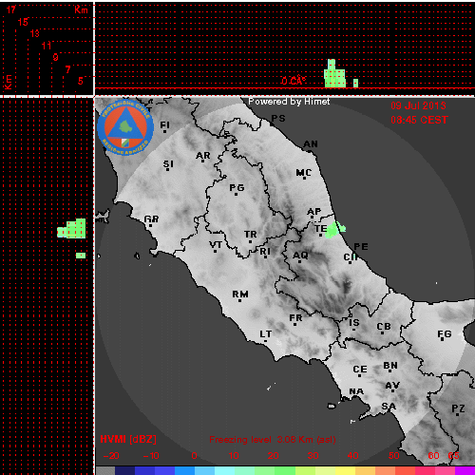Click the FI city marker label
Image resolution: width=475 pixels, height=475 pixels.
point(164,125)
